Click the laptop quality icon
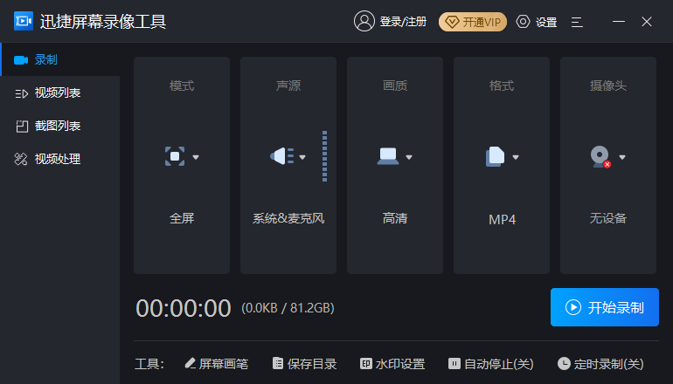673x384 pixels. [388, 156]
